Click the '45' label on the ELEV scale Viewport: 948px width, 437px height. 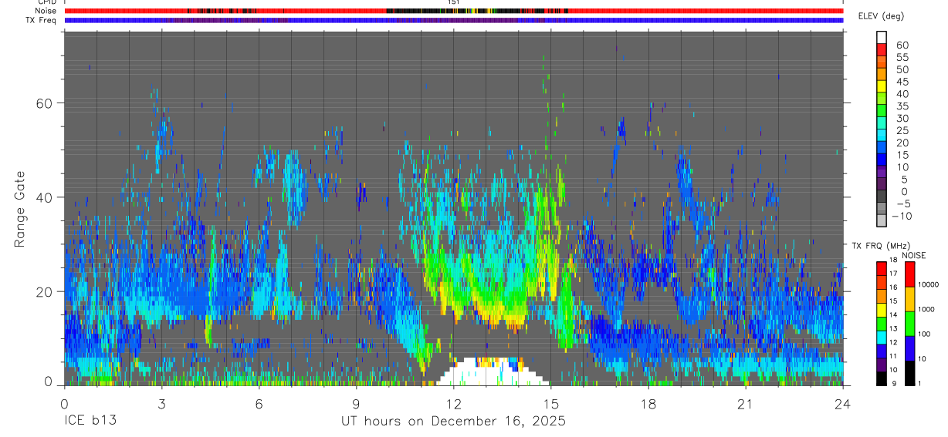pyautogui.click(x=902, y=82)
